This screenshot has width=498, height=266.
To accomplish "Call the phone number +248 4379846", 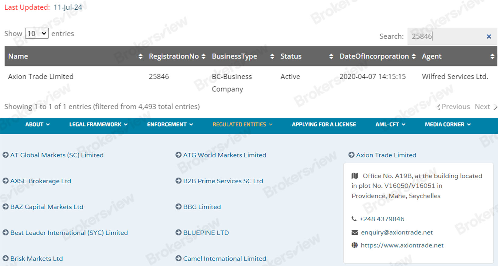I will click(x=382, y=219).
